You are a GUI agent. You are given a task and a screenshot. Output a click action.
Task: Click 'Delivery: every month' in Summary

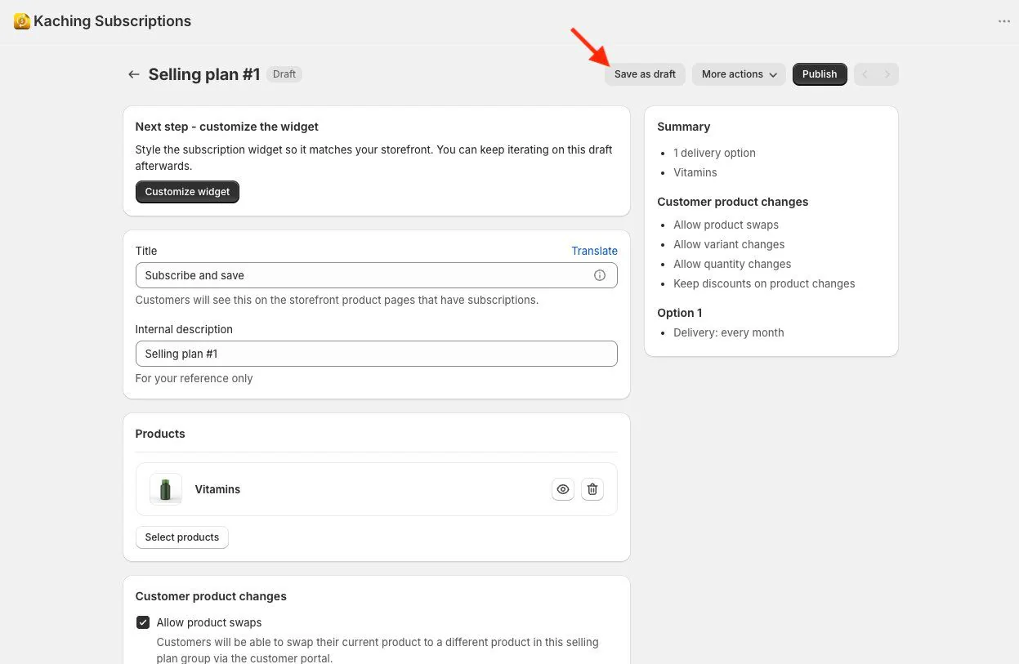729,332
